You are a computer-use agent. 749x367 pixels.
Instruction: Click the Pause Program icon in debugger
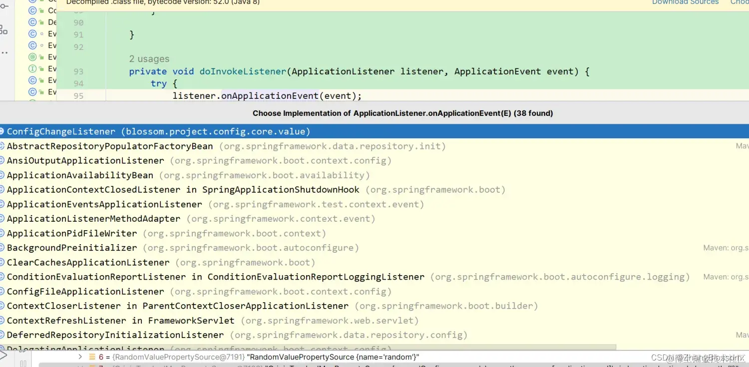23,364
